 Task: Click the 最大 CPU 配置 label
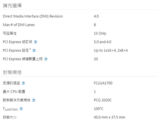[x=14, y=92]
